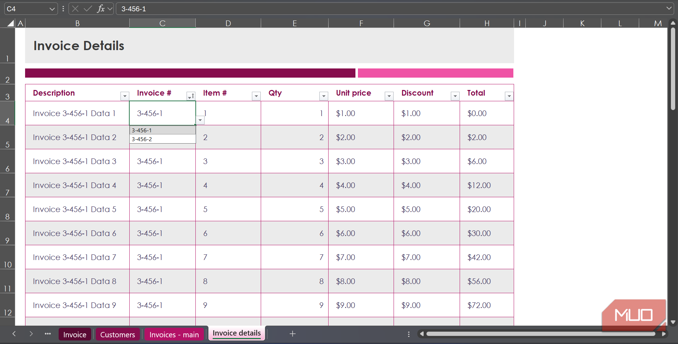Switch to the Customers sheet tab
This screenshot has height=344, width=678.
coord(118,334)
